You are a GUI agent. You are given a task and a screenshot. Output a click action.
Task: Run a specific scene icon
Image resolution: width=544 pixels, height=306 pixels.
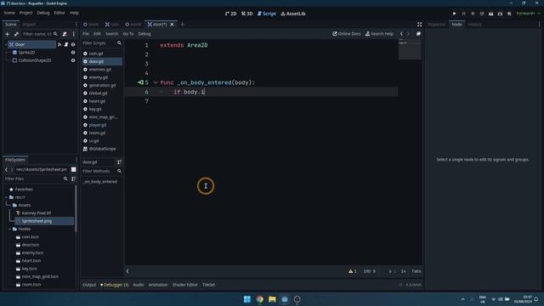[500, 14]
